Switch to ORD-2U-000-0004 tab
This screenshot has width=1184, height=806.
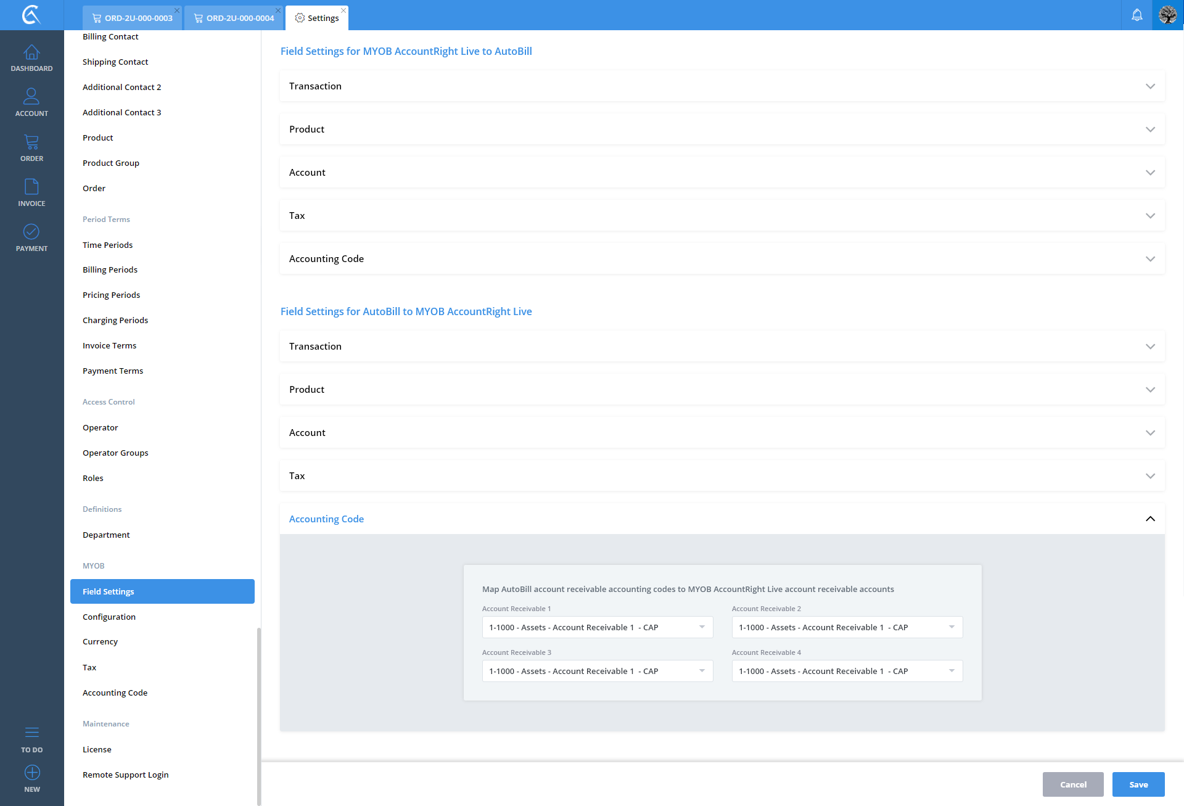pyautogui.click(x=234, y=18)
